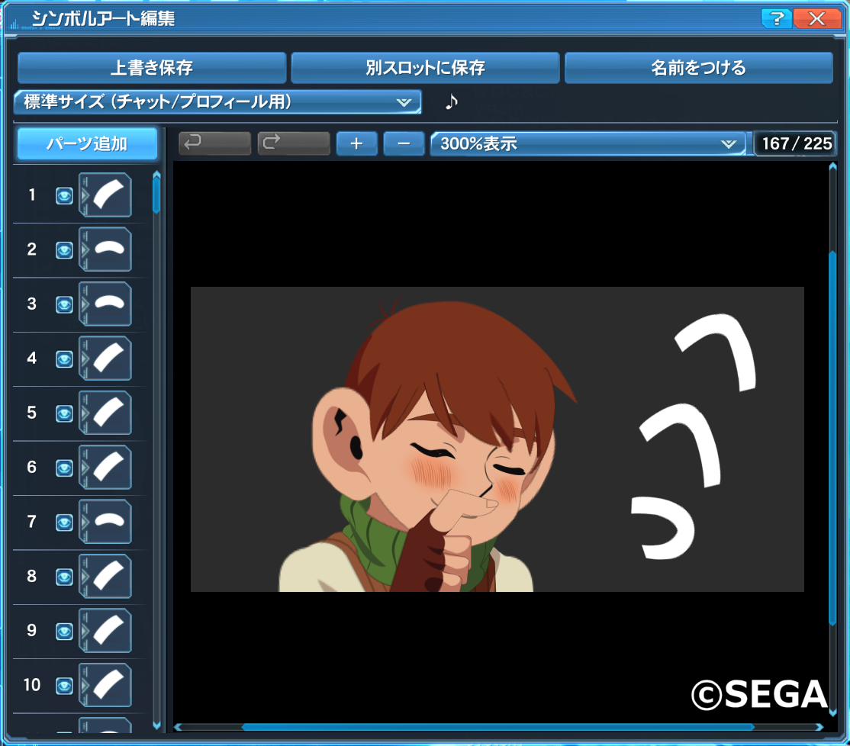Image resolution: width=850 pixels, height=746 pixels.
Task: Toggle visibility eye of layer 1
Action: point(64,195)
